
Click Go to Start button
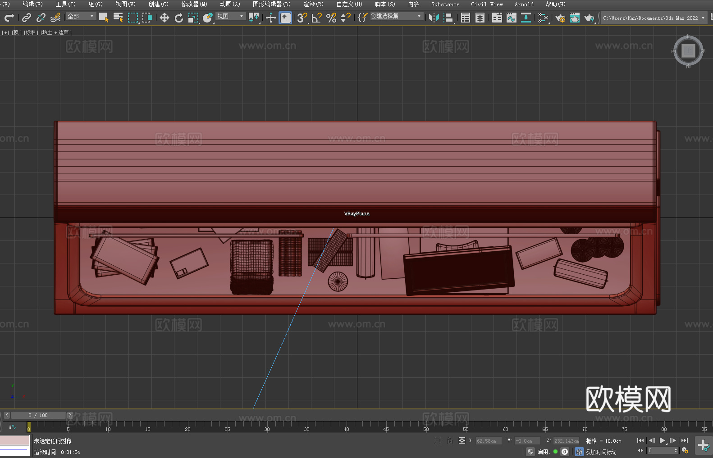(x=640, y=440)
